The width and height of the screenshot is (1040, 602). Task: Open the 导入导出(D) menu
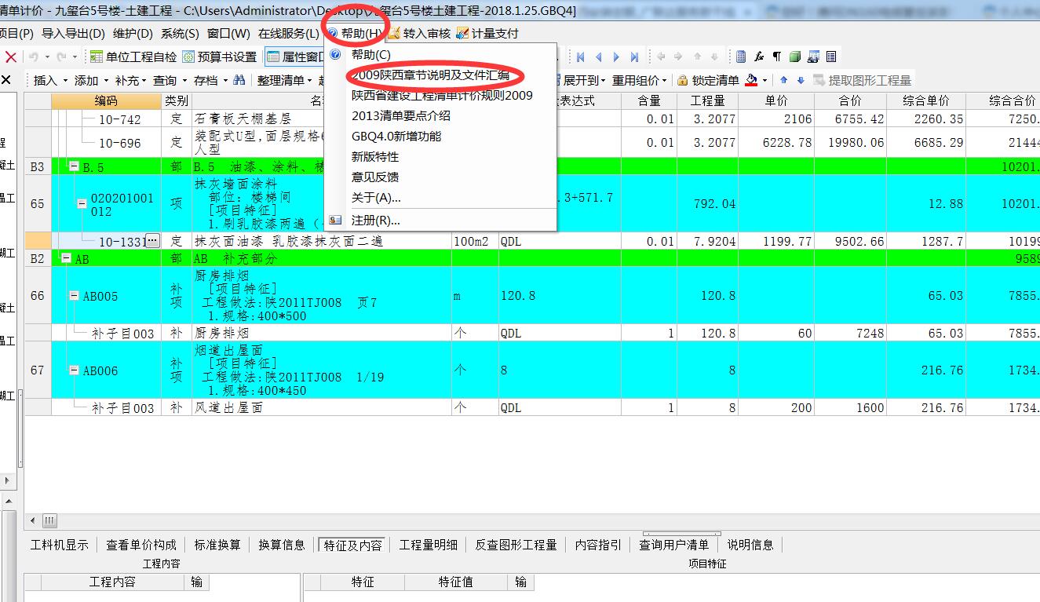(73, 33)
